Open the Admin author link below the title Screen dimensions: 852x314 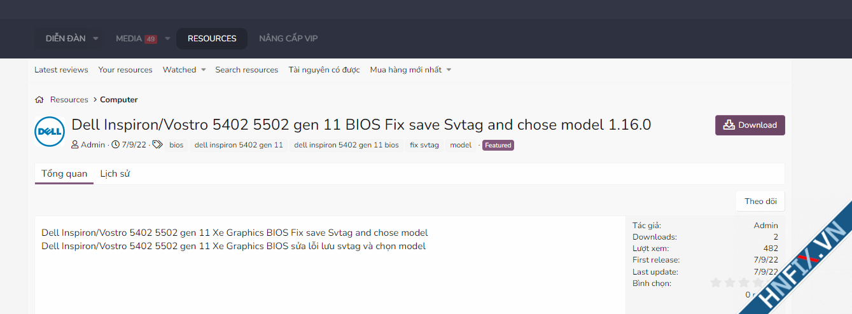pyautogui.click(x=93, y=145)
